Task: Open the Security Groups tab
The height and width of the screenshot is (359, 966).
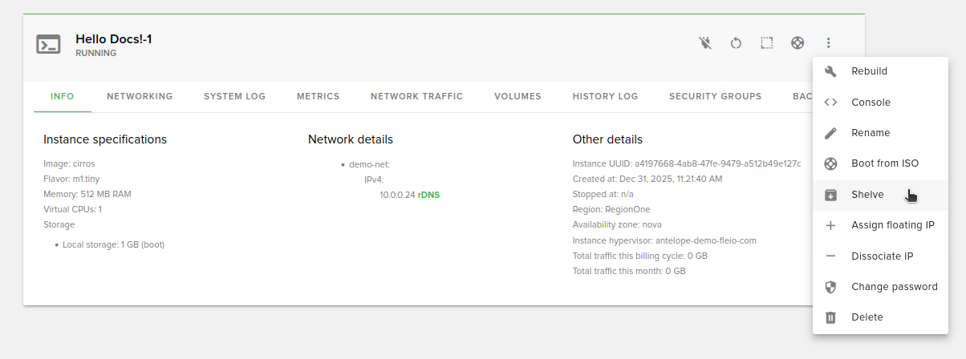Action: [715, 96]
